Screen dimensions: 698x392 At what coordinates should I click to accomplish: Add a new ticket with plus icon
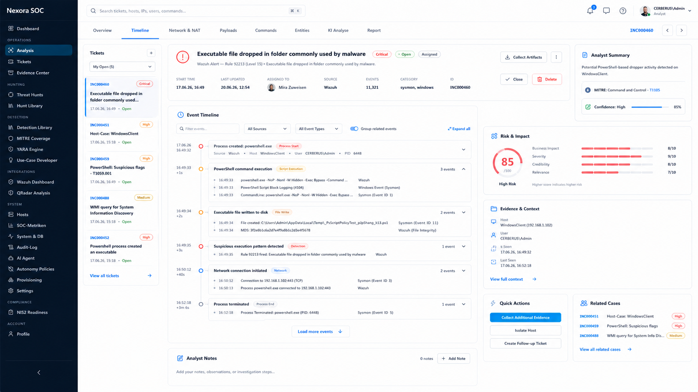point(151,53)
